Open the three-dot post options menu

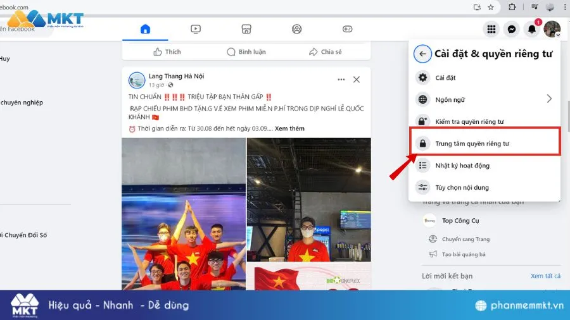[341, 80]
